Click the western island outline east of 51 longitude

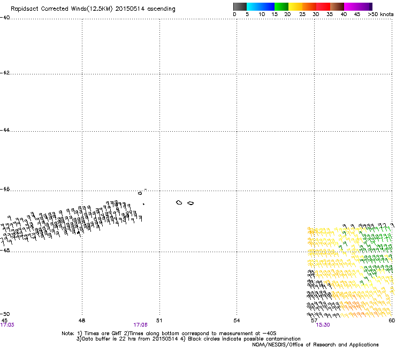[x=179, y=202]
